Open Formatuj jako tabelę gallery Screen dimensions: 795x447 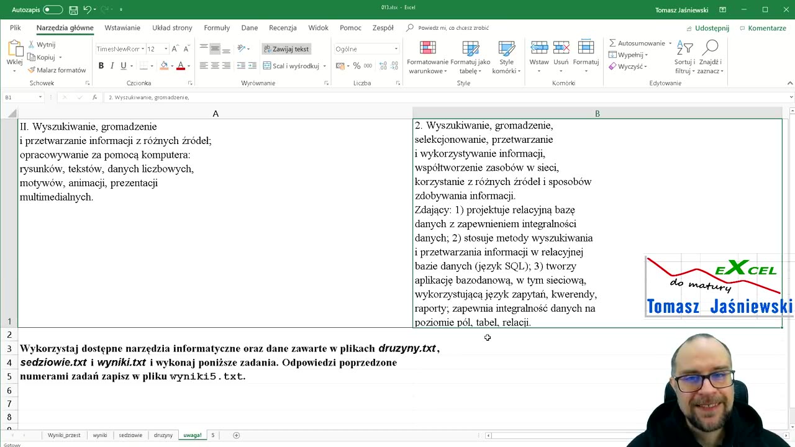470,58
